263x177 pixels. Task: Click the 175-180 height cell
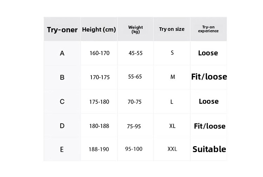[x=99, y=102]
